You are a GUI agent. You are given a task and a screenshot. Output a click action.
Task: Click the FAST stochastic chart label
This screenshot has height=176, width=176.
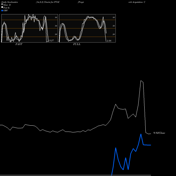point(19,44)
